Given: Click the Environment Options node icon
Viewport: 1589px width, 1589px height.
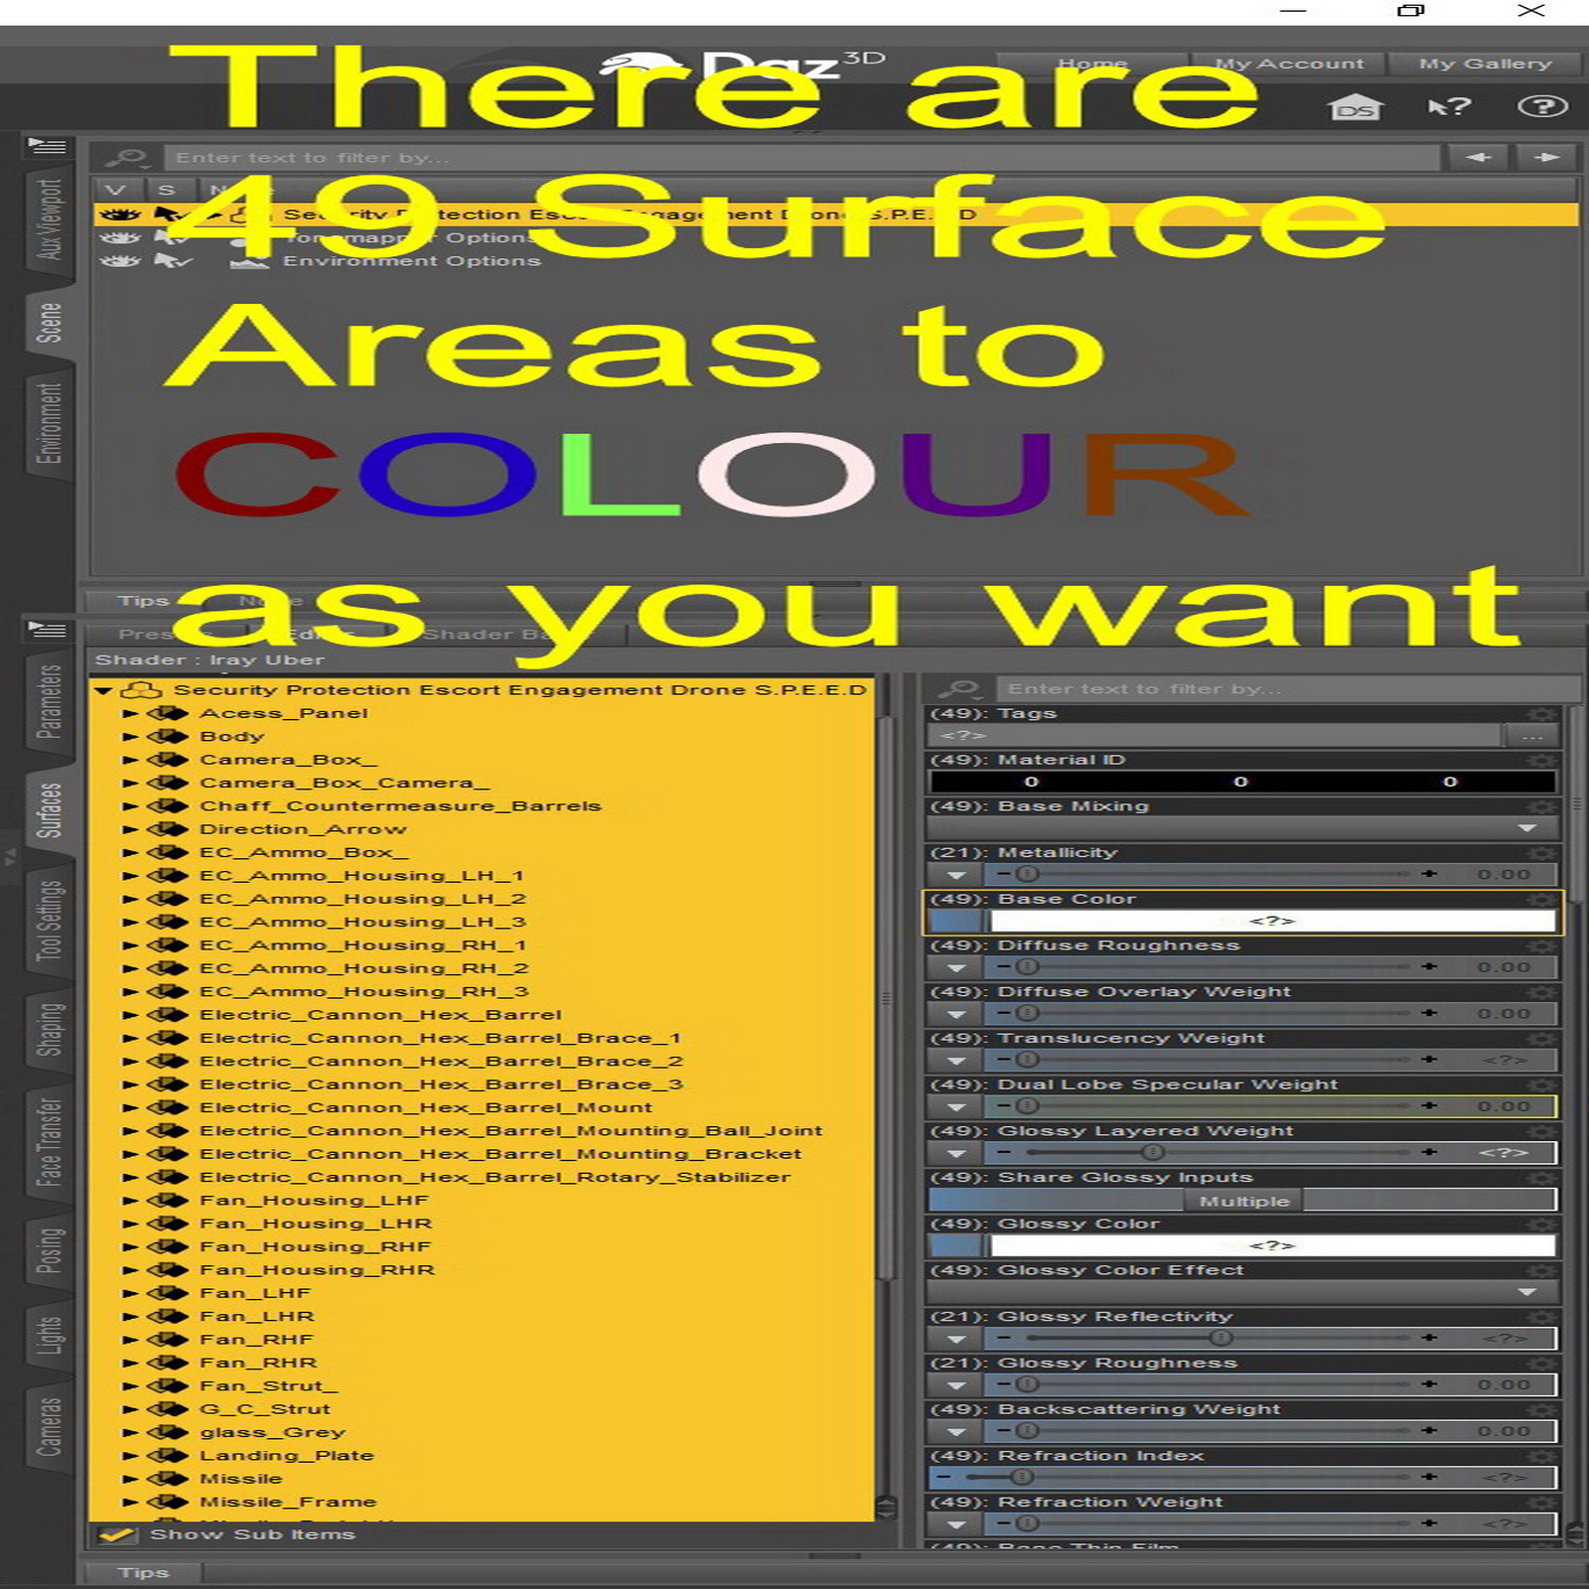Looking at the screenshot, I should tap(248, 261).
